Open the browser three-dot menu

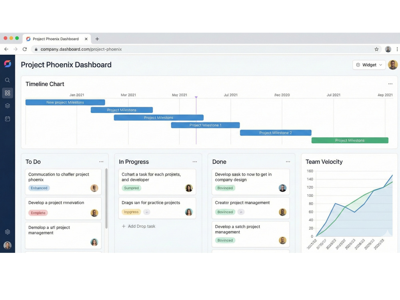(x=397, y=49)
